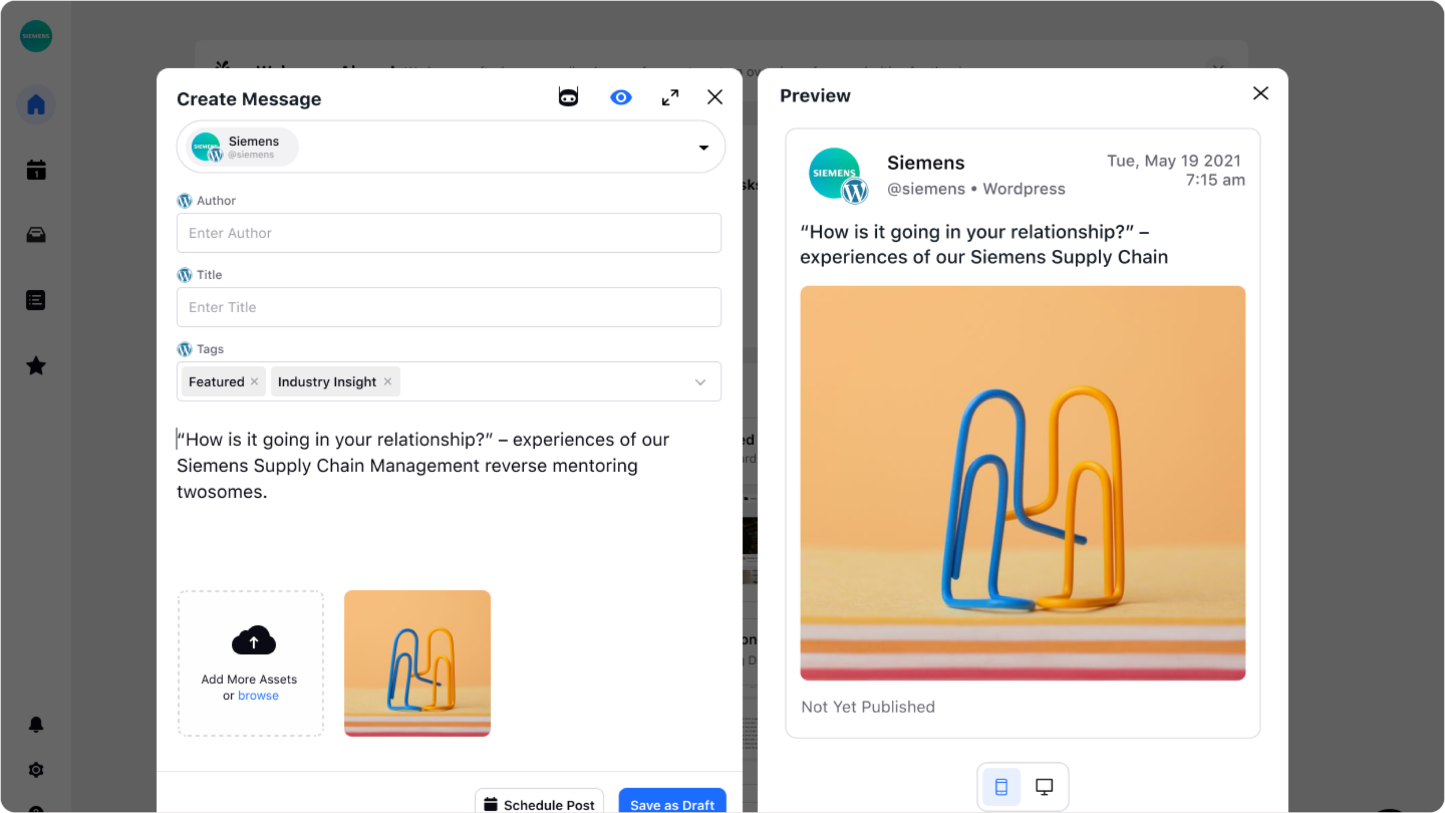Expand Create Message to full screen
1445x813 pixels.
click(670, 97)
